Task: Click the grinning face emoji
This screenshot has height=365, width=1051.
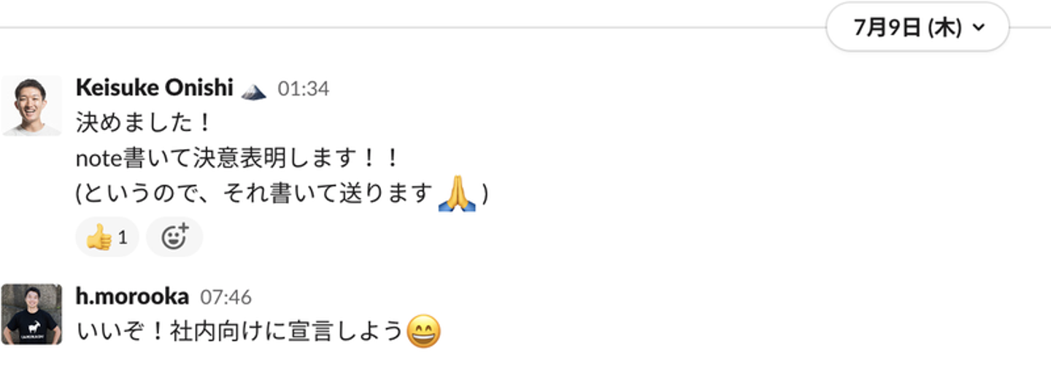Action: click(x=423, y=332)
